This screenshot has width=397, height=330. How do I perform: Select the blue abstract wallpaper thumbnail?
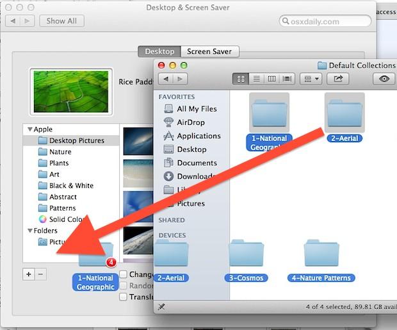click(138, 206)
